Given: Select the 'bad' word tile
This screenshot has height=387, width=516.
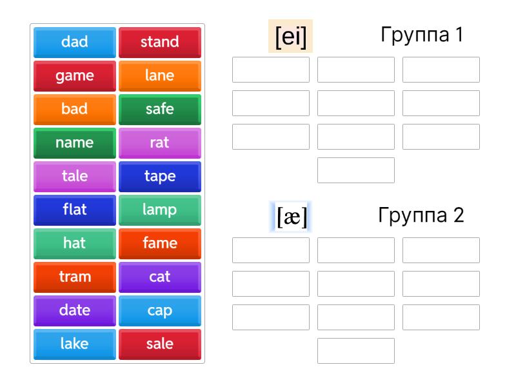Looking at the screenshot, I should 75,110.
